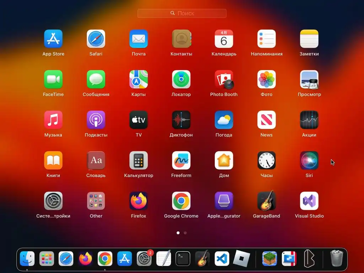Open Chrome from the Dock

click(x=105, y=259)
